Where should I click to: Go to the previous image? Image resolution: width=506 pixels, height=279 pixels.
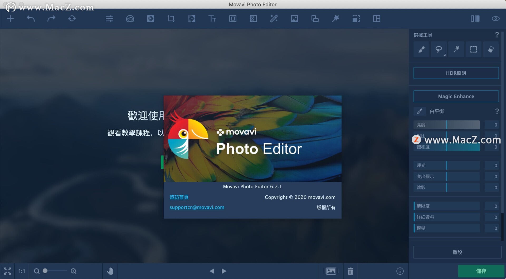(212, 271)
